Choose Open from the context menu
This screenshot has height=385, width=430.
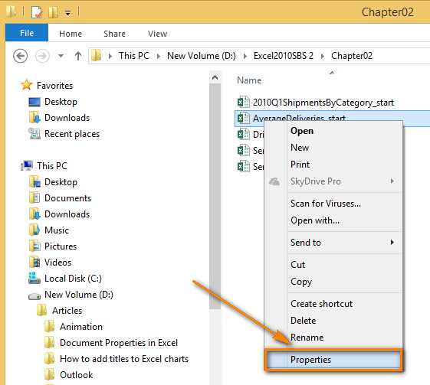click(302, 131)
